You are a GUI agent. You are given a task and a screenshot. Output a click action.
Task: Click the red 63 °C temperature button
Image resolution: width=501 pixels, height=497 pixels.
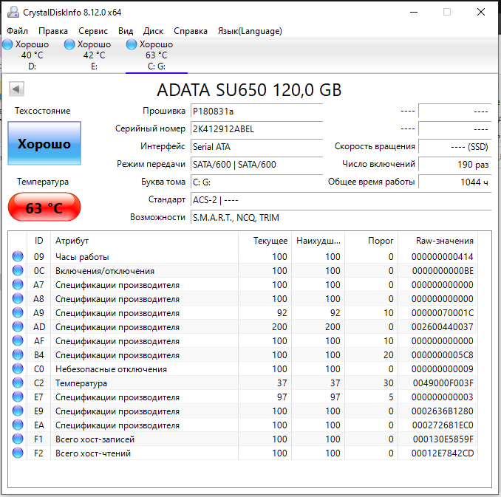[x=44, y=207]
